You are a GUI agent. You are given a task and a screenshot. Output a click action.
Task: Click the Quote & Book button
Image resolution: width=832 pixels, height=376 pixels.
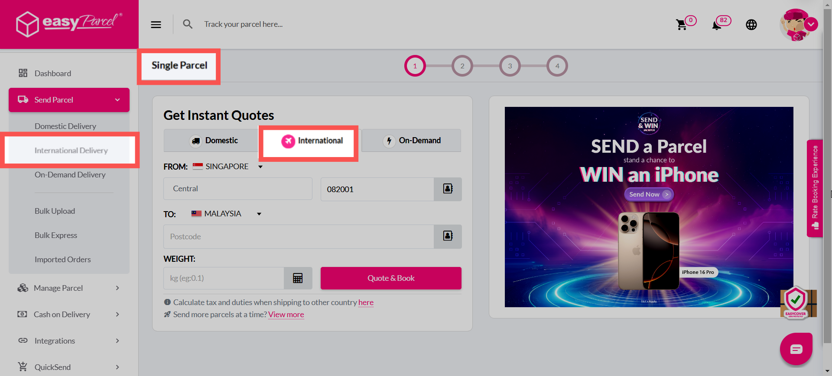(x=391, y=278)
